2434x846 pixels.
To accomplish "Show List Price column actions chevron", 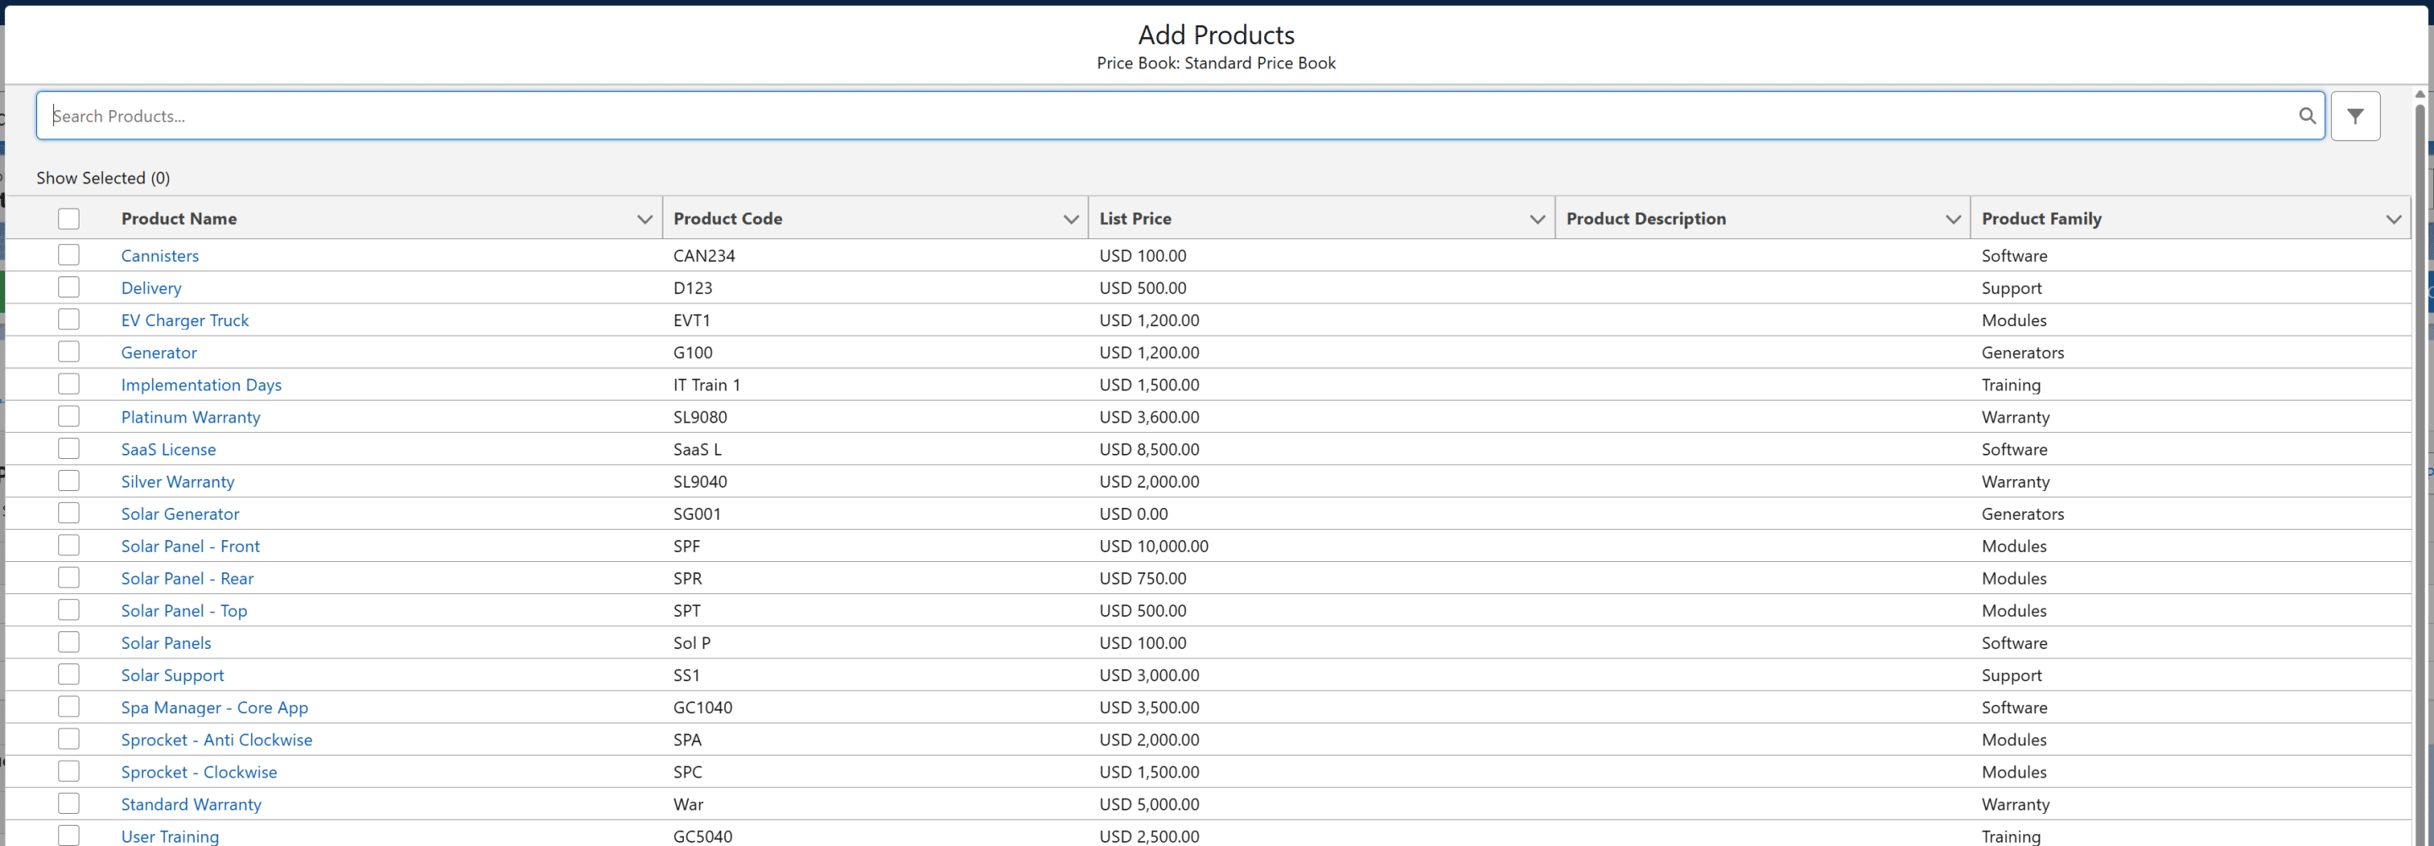I will pos(1537,219).
